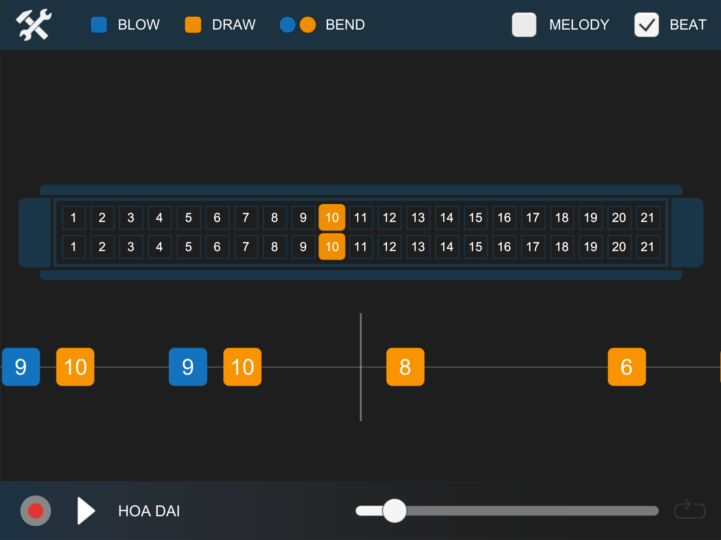This screenshot has width=721, height=540.
Task: Select hole 21 in the top row
Action: point(648,217)
